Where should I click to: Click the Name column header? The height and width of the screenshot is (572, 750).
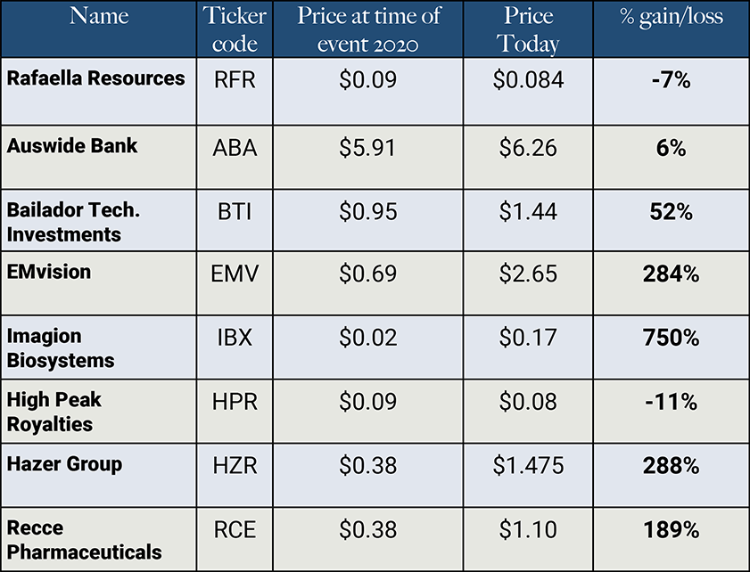pos(98,16)
